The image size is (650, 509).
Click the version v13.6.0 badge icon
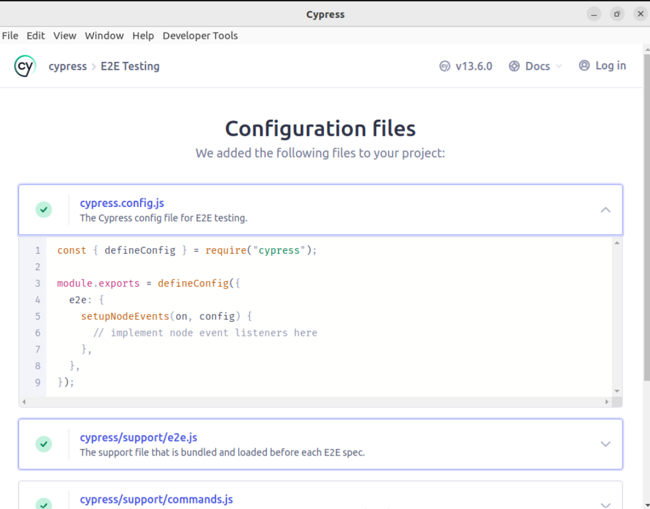point(445,66)
